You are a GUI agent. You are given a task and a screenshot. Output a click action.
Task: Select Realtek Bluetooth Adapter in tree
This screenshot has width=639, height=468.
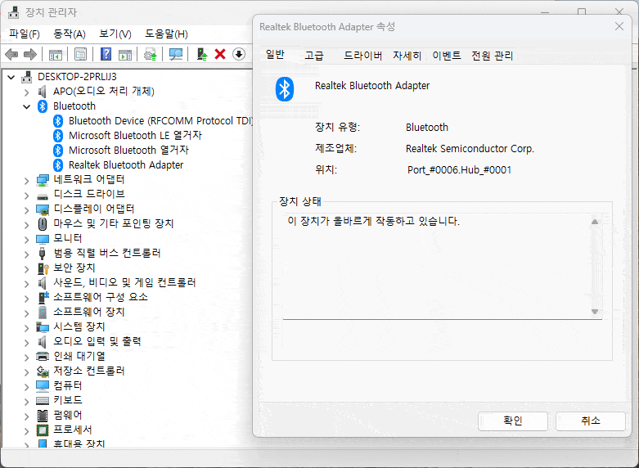coord(126,165)
